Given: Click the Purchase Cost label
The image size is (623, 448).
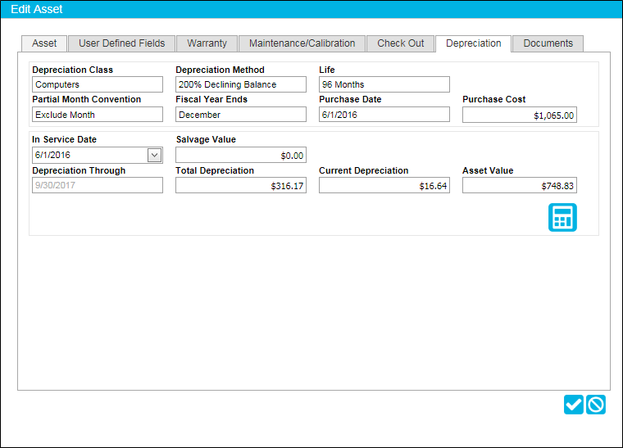Looking at the screenshot, I should (x=493, y=100).
